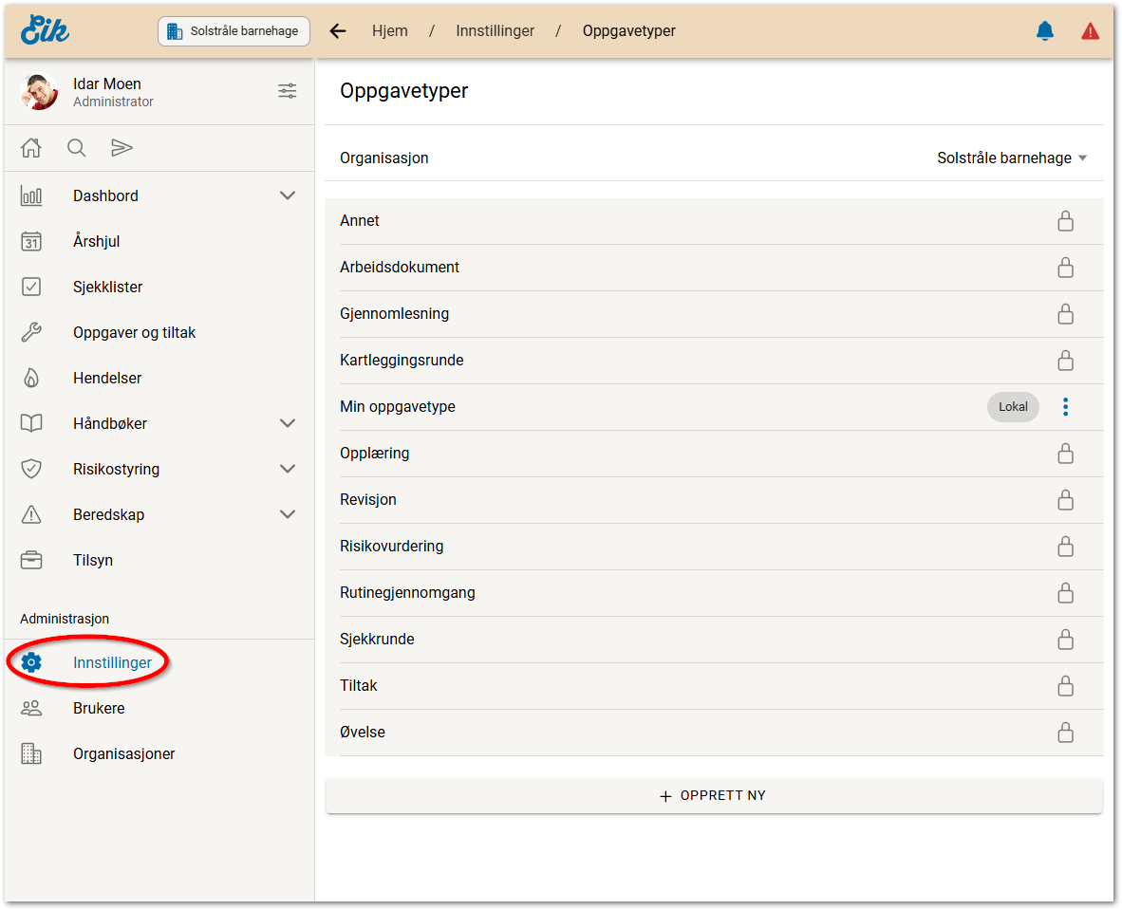Expand the Håndbøker menu section
This screenshot has height=910, width=1122.
288,423
